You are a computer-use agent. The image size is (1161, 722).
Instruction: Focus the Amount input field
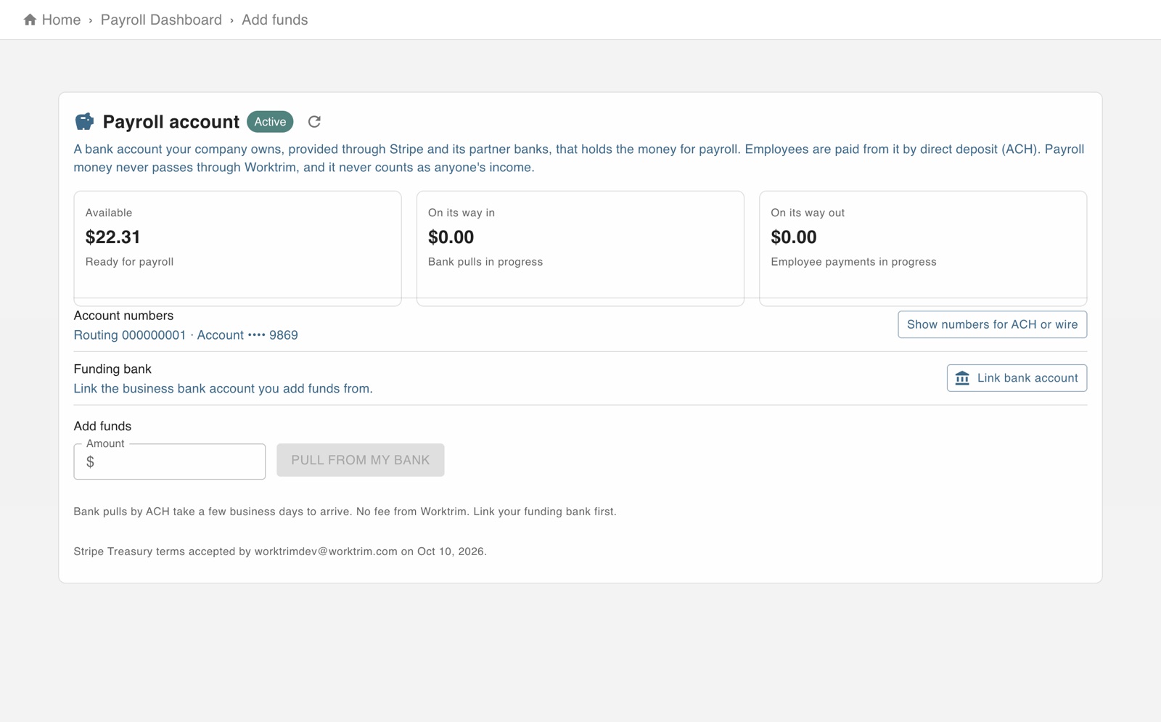click(x=170, y=461)
